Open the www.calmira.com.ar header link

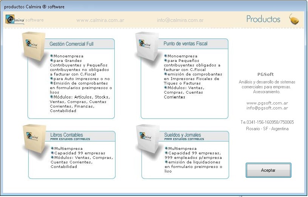coord(100,20)
